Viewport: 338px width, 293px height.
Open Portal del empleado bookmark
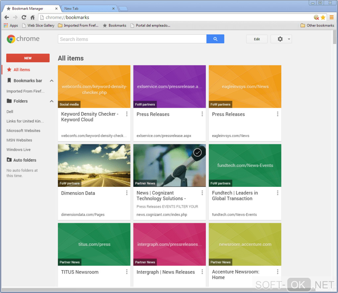pyautogui.click(x=150, y=25)
